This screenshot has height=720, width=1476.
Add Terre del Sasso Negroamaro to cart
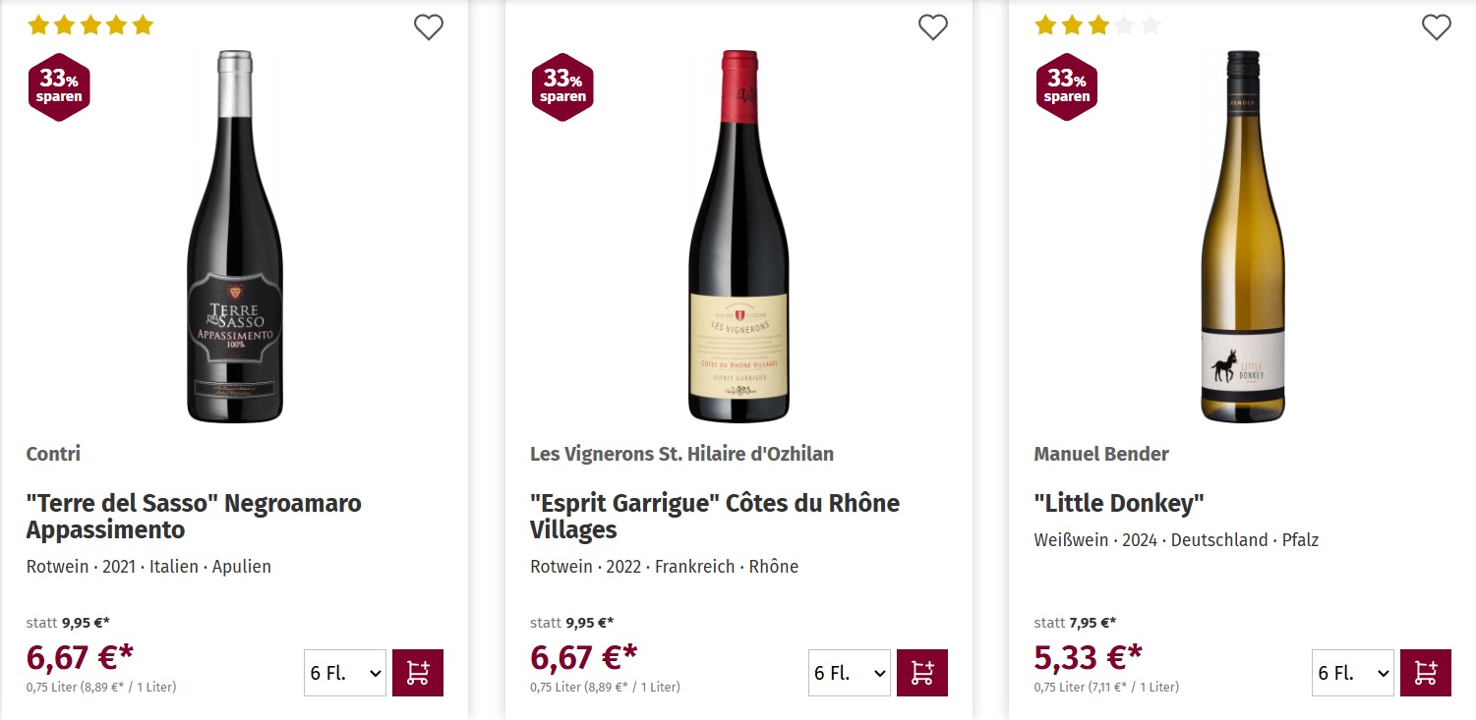(418, 673)
